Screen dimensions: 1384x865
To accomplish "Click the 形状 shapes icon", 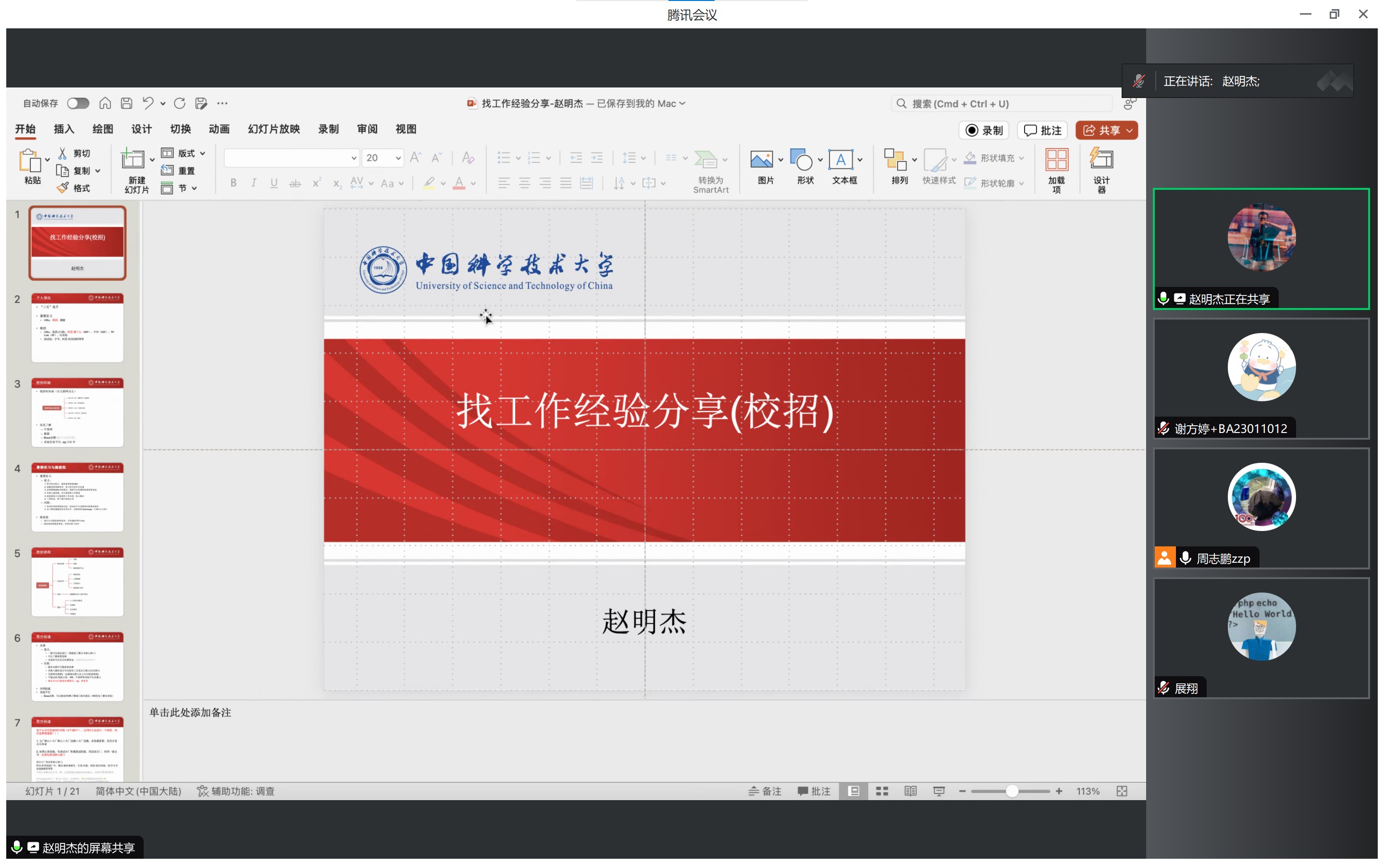I will point(801,160).
